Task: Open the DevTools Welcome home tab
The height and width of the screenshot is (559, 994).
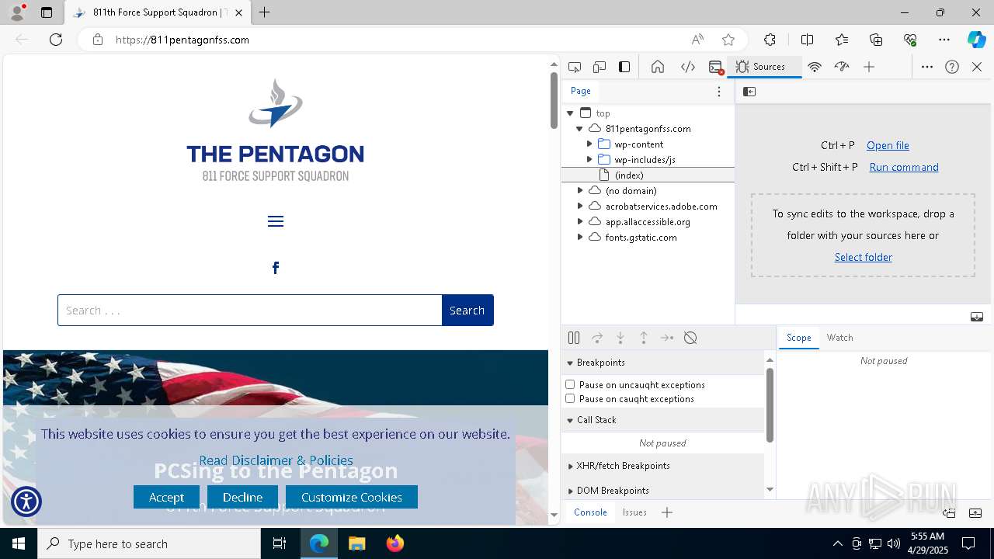Action: click(658, 67)
